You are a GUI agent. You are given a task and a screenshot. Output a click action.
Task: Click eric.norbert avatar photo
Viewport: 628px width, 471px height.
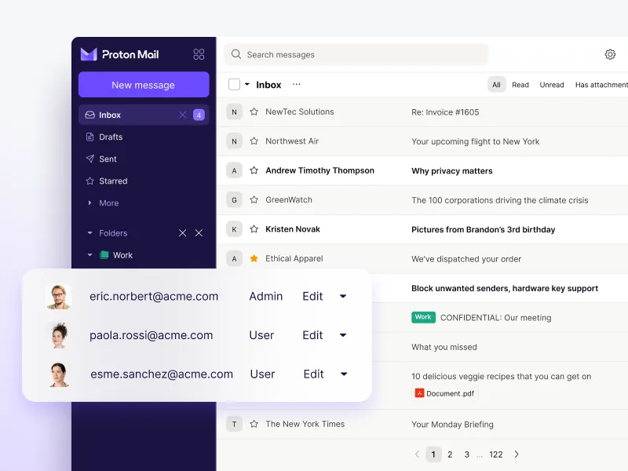click(x=59, y=297)
